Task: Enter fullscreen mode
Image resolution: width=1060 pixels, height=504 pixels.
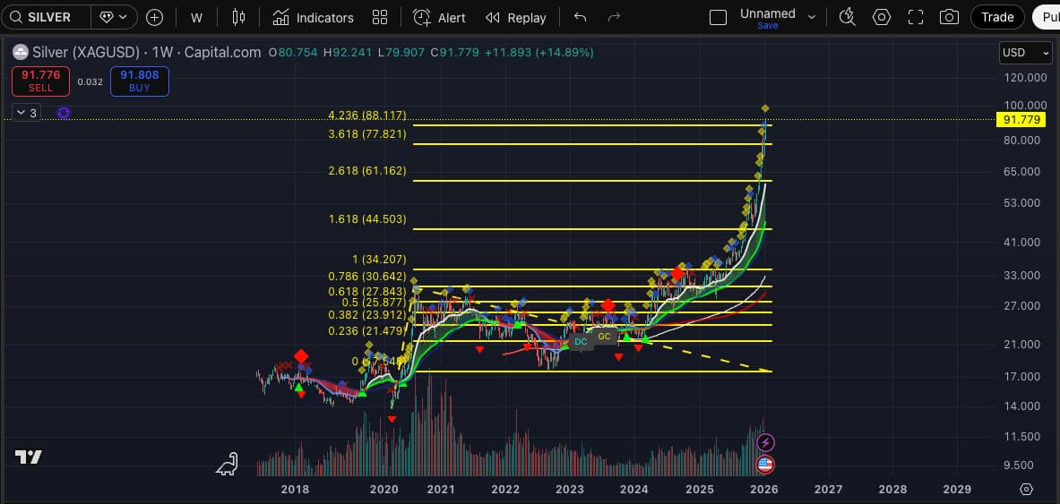Action: click(x=916, y=17)
